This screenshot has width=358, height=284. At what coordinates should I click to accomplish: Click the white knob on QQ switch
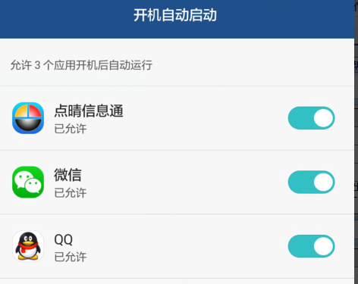(x=324, y=246)
